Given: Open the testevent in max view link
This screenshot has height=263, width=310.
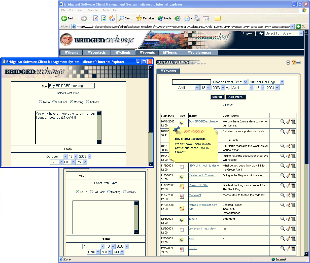Looking at the screenshot, I should 202,228.
